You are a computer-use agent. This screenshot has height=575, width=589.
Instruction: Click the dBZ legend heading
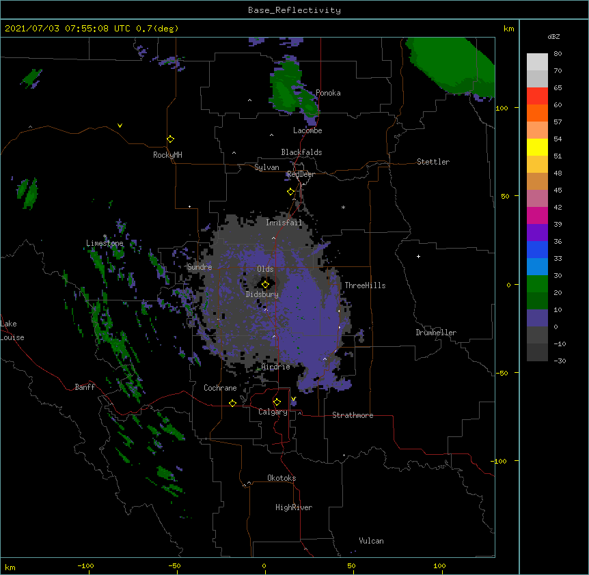click(x=553, y=36)
